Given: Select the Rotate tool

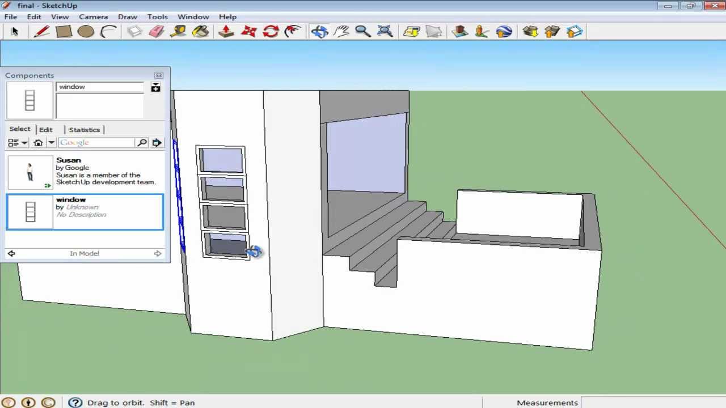Looking at the screenshot, I should click(271, 32).
